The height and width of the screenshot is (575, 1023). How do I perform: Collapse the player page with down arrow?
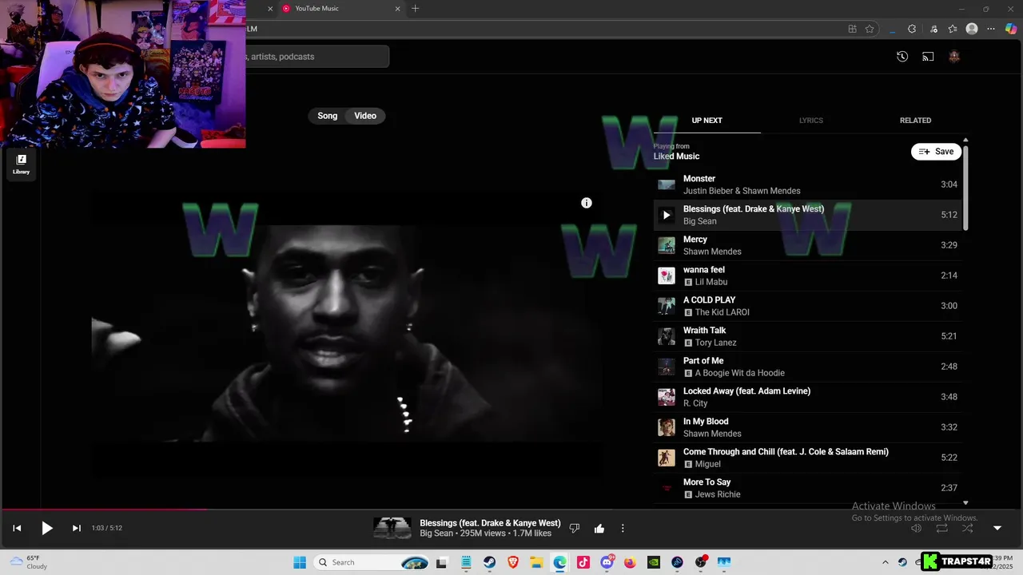click(997, 528)
